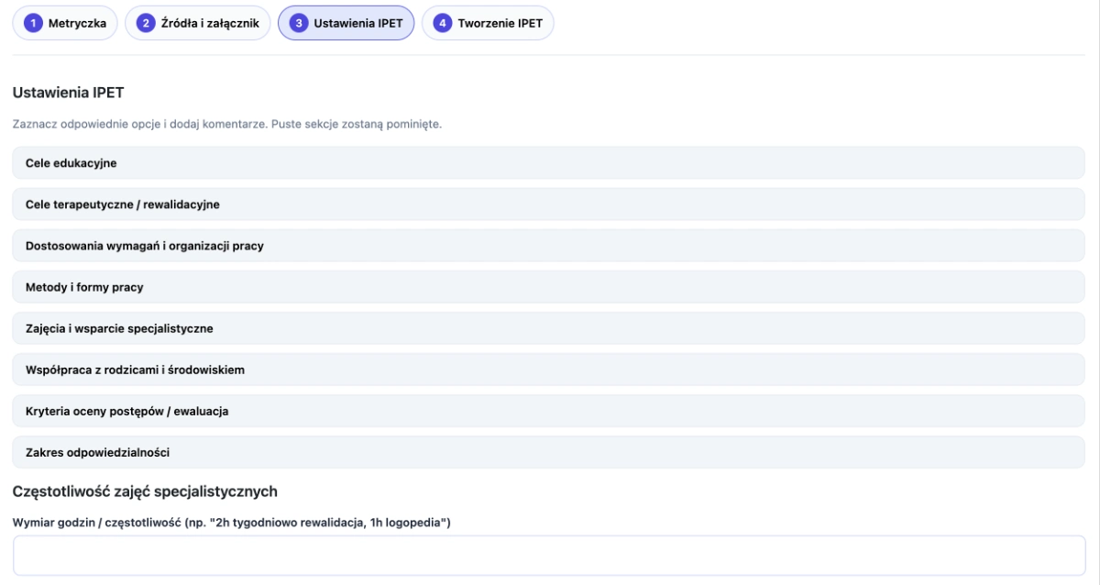Open Dostosowania wymagań i organizacji pracy section
Image resolution: width=1100 pixels, height=585 pixels.
click(548, 246)
